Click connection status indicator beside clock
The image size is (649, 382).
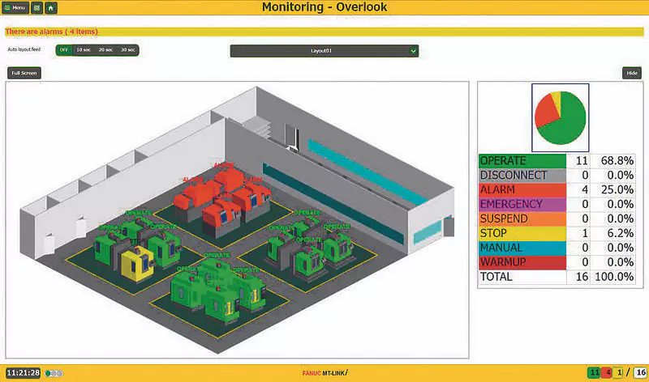coord(54,373)
